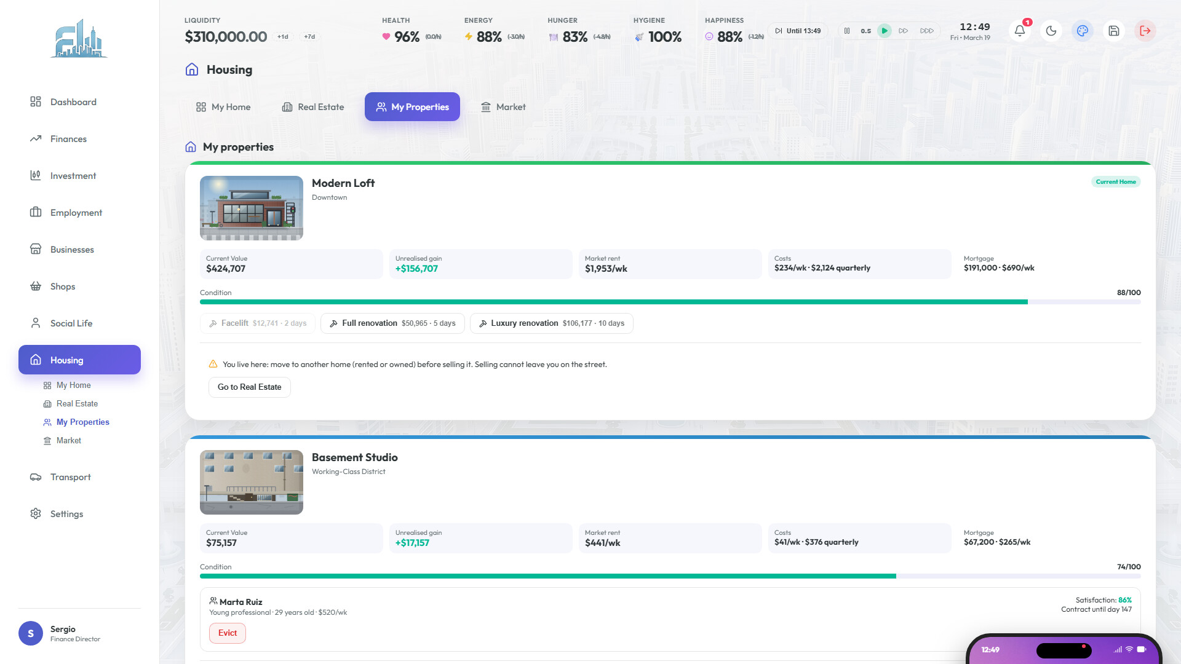
Task: Switch to the Real Estate tab
Action: [x=312, y=107]
